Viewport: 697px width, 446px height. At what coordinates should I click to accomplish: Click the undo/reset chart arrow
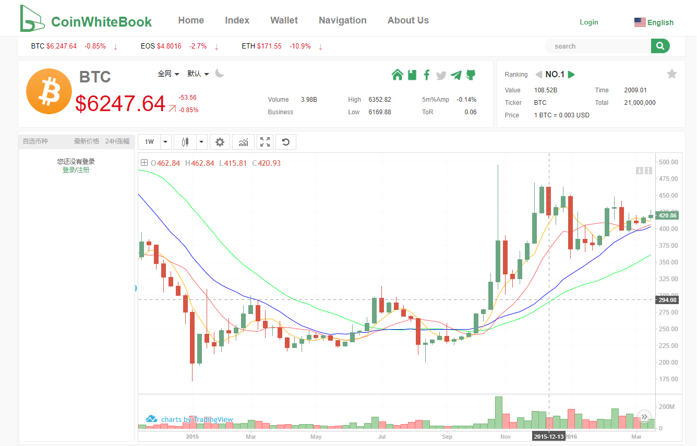[286, 142]
